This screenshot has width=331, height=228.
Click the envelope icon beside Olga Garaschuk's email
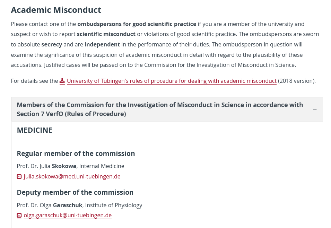click(19, 216)
